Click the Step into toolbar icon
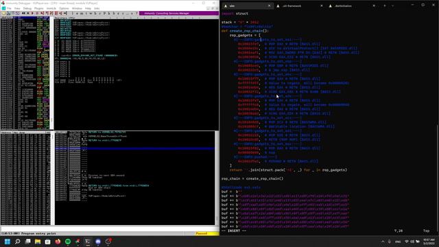Image resolution: width=439 pixels, height=247 pixels. coord(42,13)
